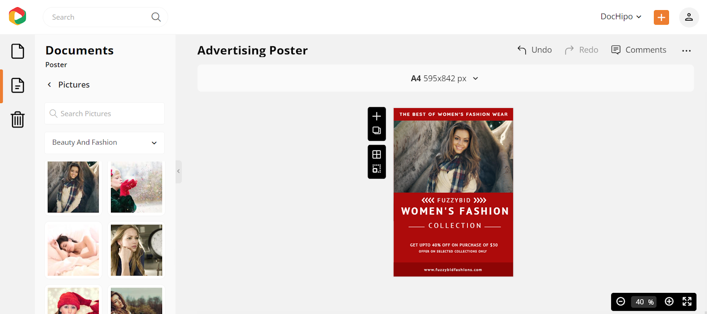Open the three-dot more options menu
Viewport: 707px width, 314px height.
pyautogui.click(x=686, y=51)
